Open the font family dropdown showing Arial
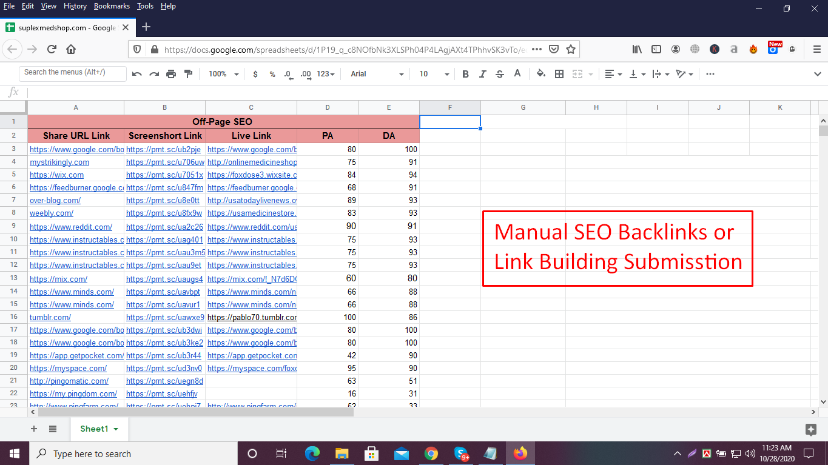This screenshot has width=828, height=465. click(375, 73)
